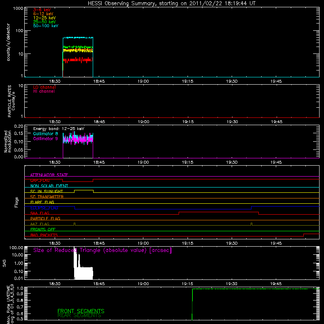
Task: Click the 'Mon. Rate LIVETIME' axis title
Action: [x=8, y=304]
